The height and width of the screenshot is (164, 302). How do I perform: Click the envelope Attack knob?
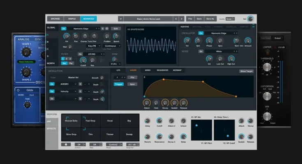click(146, 103)
